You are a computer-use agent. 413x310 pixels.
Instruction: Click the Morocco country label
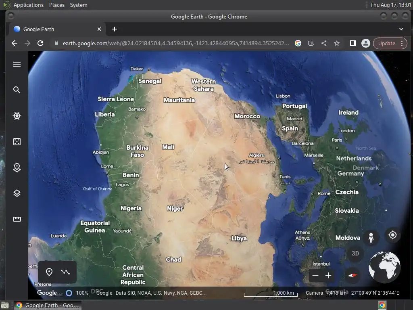click(247, 116)
